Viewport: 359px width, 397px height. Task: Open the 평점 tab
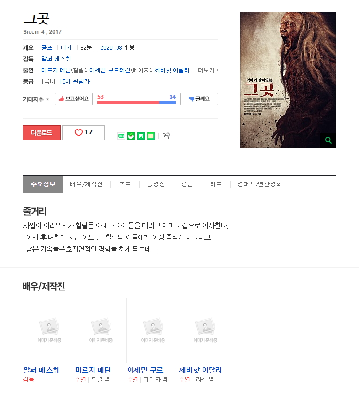[x=187, y=184]
